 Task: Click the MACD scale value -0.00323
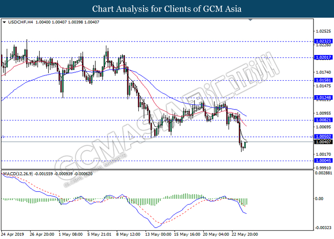324,228
